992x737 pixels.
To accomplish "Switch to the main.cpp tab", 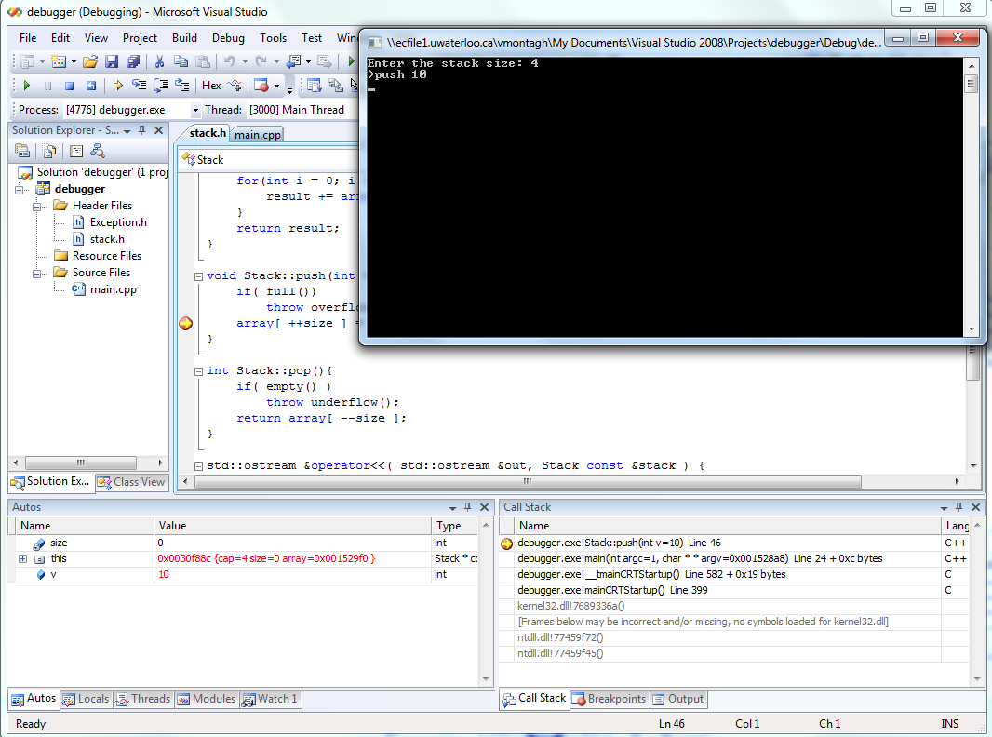I will tap(258, 135).
